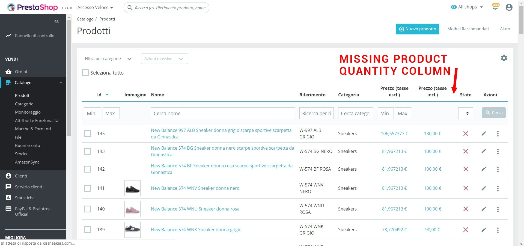The width and height of the screenshot is (524, 246).
Task: Open All shops selector dropdown
Action: click(467, 7)
